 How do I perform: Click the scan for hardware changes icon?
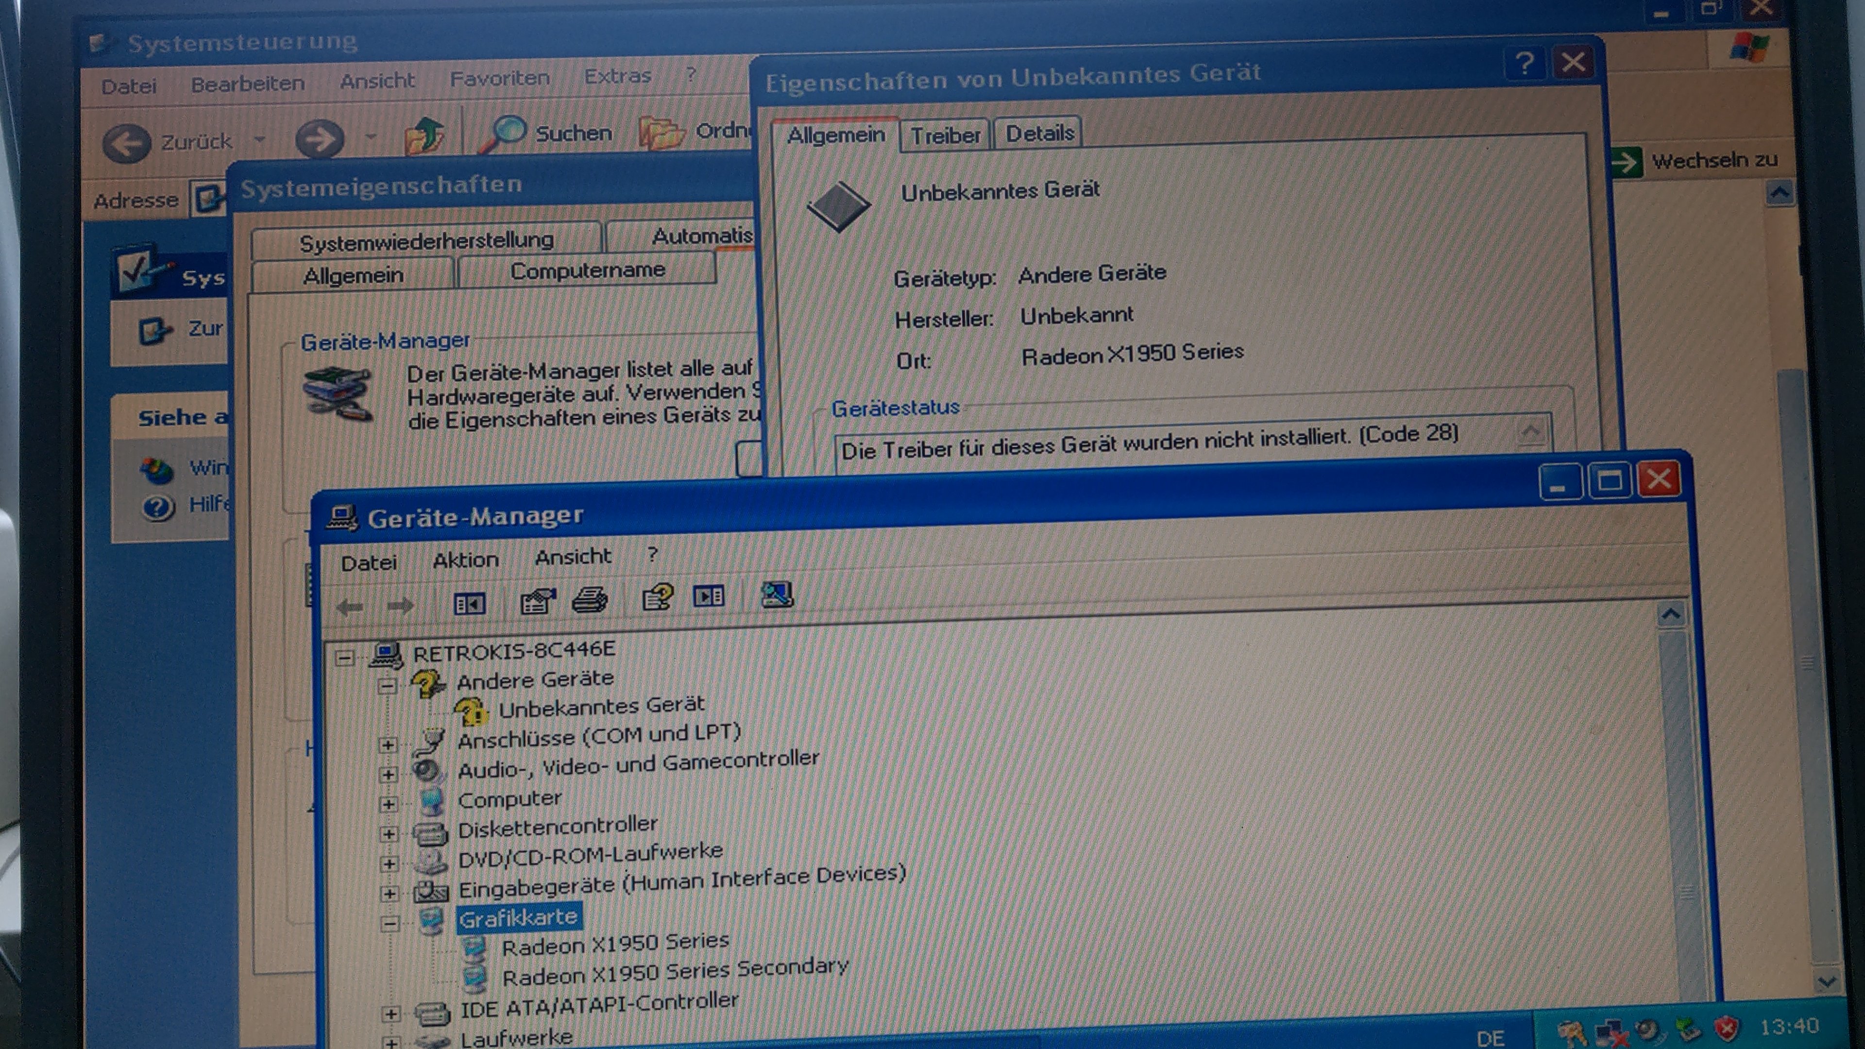[x=777, y=595]
